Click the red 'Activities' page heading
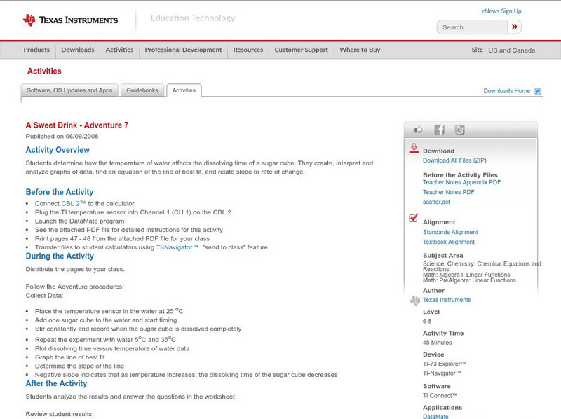The image size is (561, 419). point(44,71)
